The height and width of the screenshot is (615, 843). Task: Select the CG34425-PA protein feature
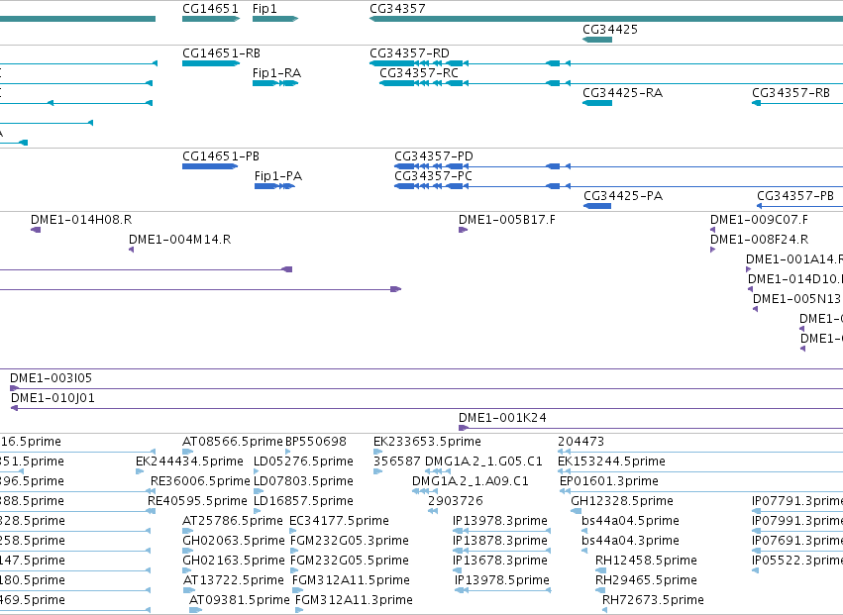coord(623,196)
